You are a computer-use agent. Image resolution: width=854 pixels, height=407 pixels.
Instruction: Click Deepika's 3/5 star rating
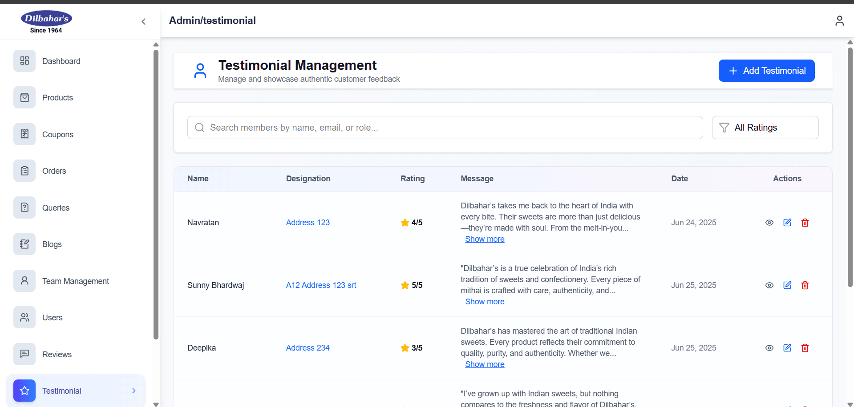(x=412, y=348)
